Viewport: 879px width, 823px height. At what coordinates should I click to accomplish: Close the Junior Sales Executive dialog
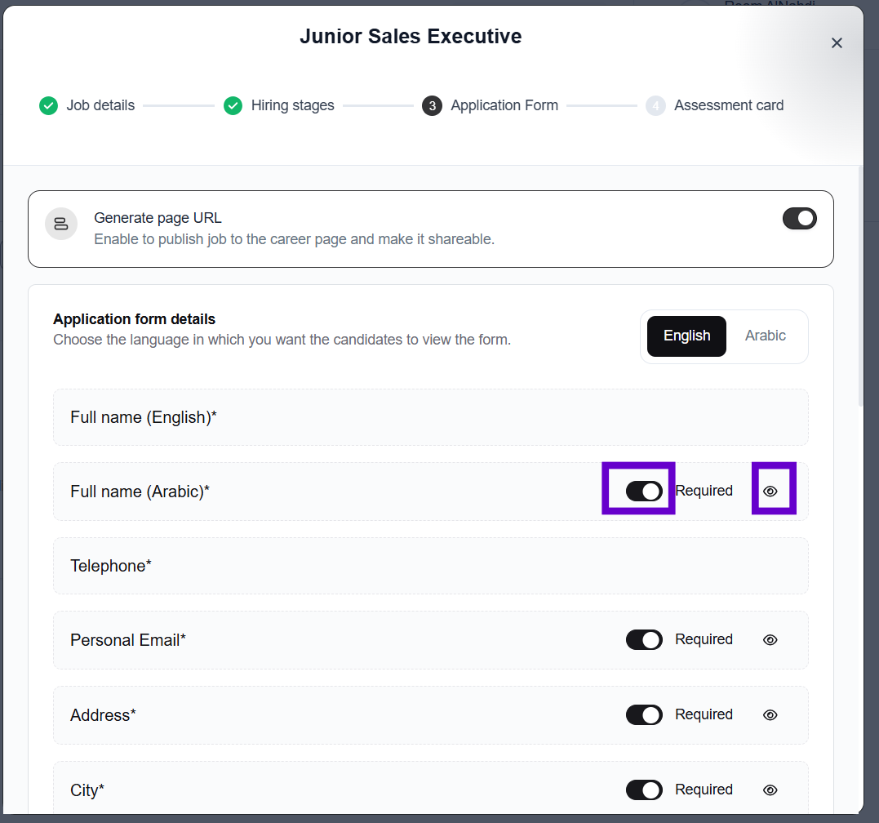pos(837,43)
